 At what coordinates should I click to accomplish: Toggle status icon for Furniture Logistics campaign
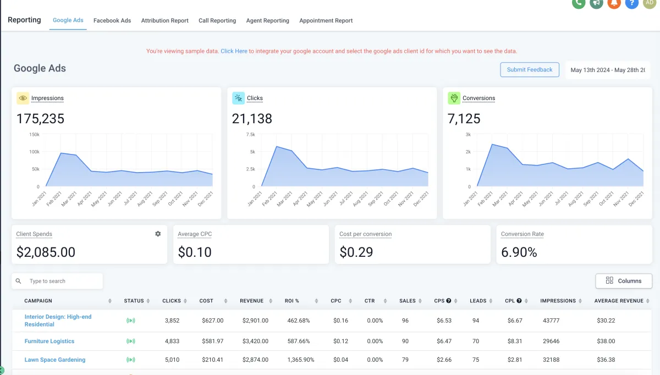point(131,341)
